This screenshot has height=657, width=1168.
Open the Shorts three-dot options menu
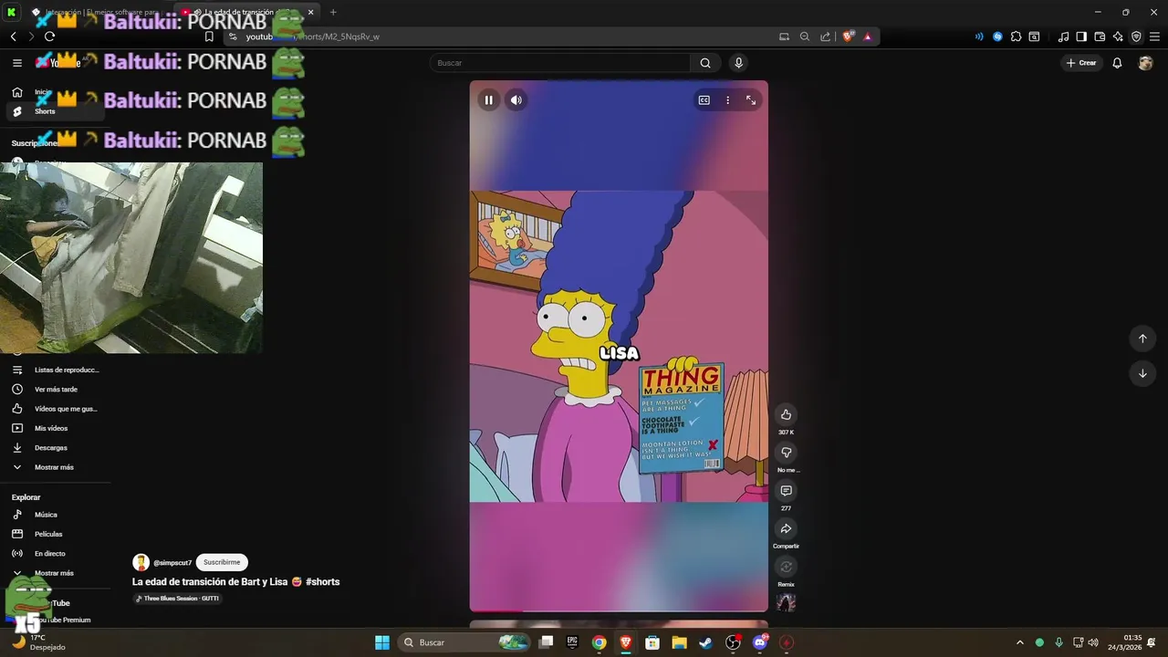727,100
